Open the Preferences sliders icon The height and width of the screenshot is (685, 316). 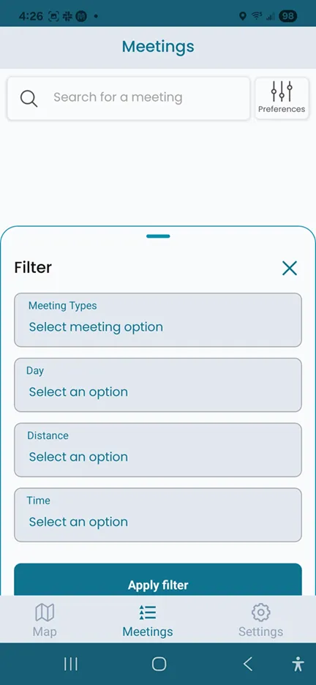(x=282, y=91)
